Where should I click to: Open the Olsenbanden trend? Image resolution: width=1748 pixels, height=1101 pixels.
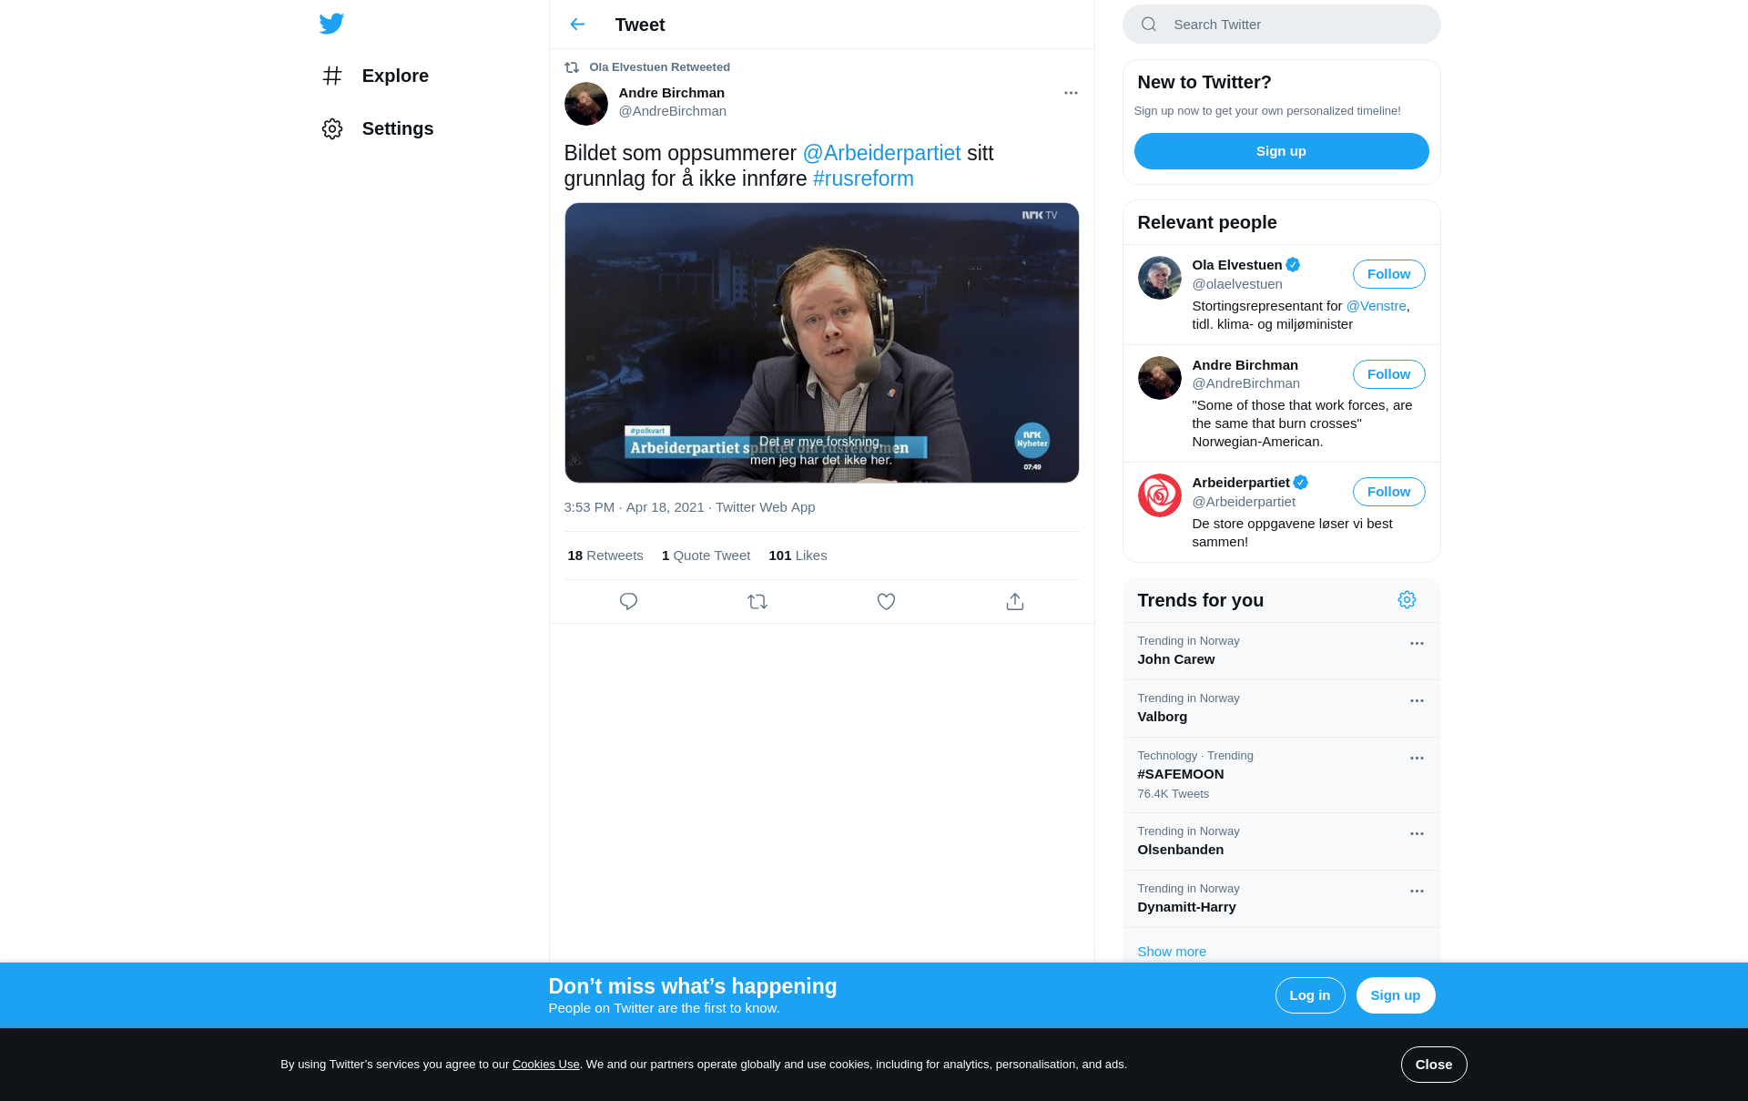tap(1281, 841)
